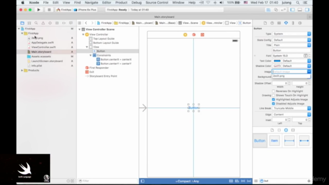Open the State Config dropdown
Viewport: 329px width, 185px height.
point(291,40)
